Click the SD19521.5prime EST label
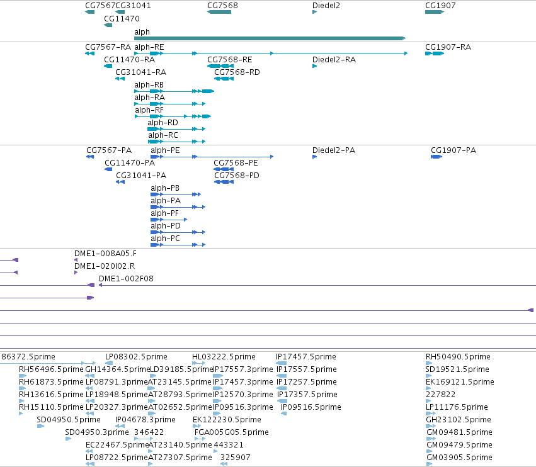This screenshot has height=467, width=536. pos(457,369)
